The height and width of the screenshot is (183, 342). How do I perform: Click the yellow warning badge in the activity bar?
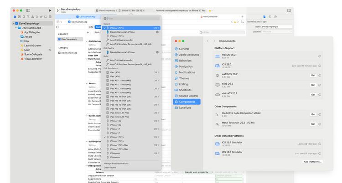pyautogui.click(x=211, y=10)
